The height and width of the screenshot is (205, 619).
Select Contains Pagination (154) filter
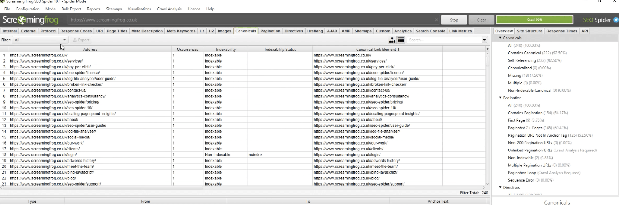tap(538, 113)
